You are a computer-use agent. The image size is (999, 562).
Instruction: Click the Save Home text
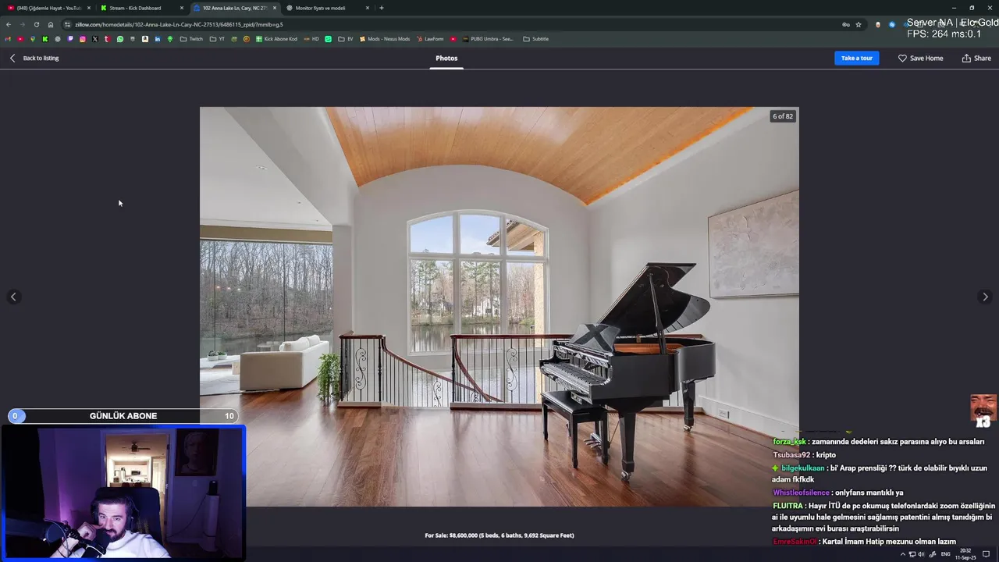(x=926, y=58)
